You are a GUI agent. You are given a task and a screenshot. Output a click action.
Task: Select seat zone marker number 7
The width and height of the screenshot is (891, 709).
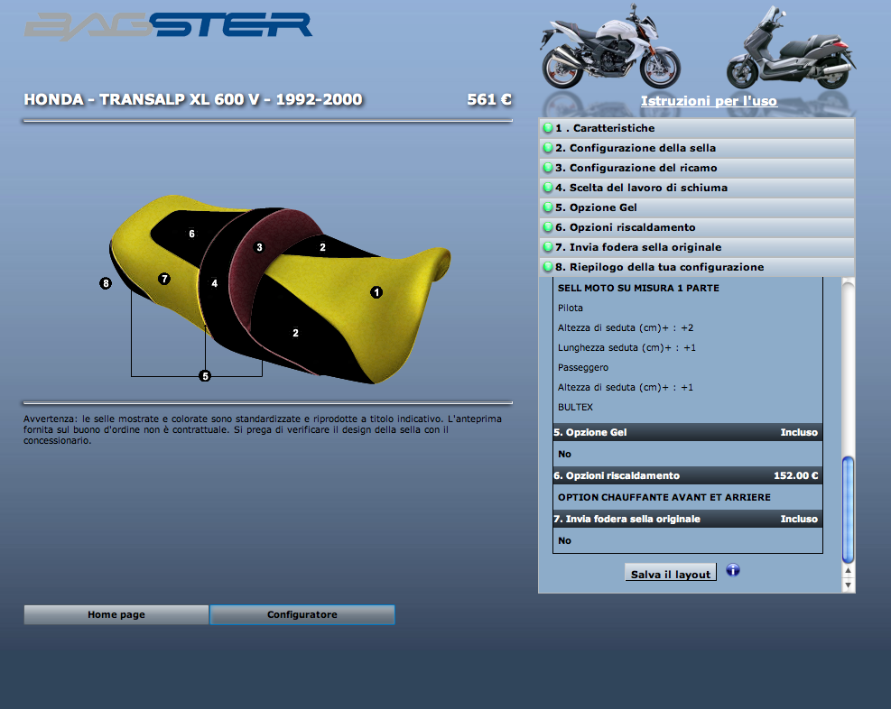(x=164, y=279)
